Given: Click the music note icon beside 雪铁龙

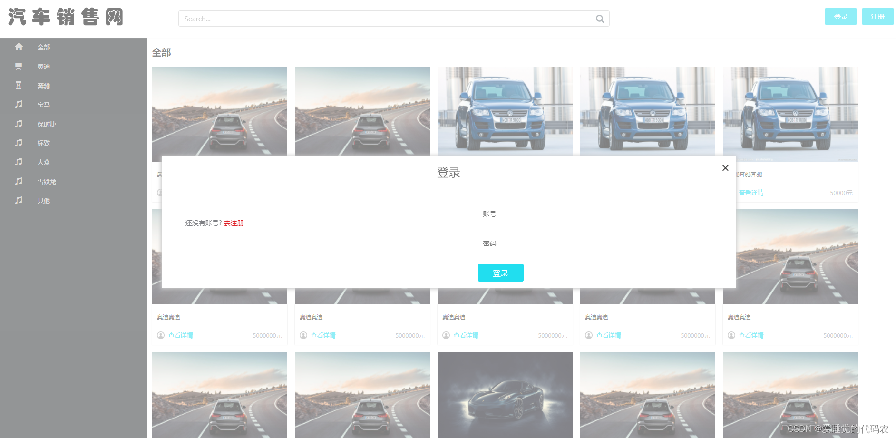Looking at the screenshot, I should click(19, 181).
